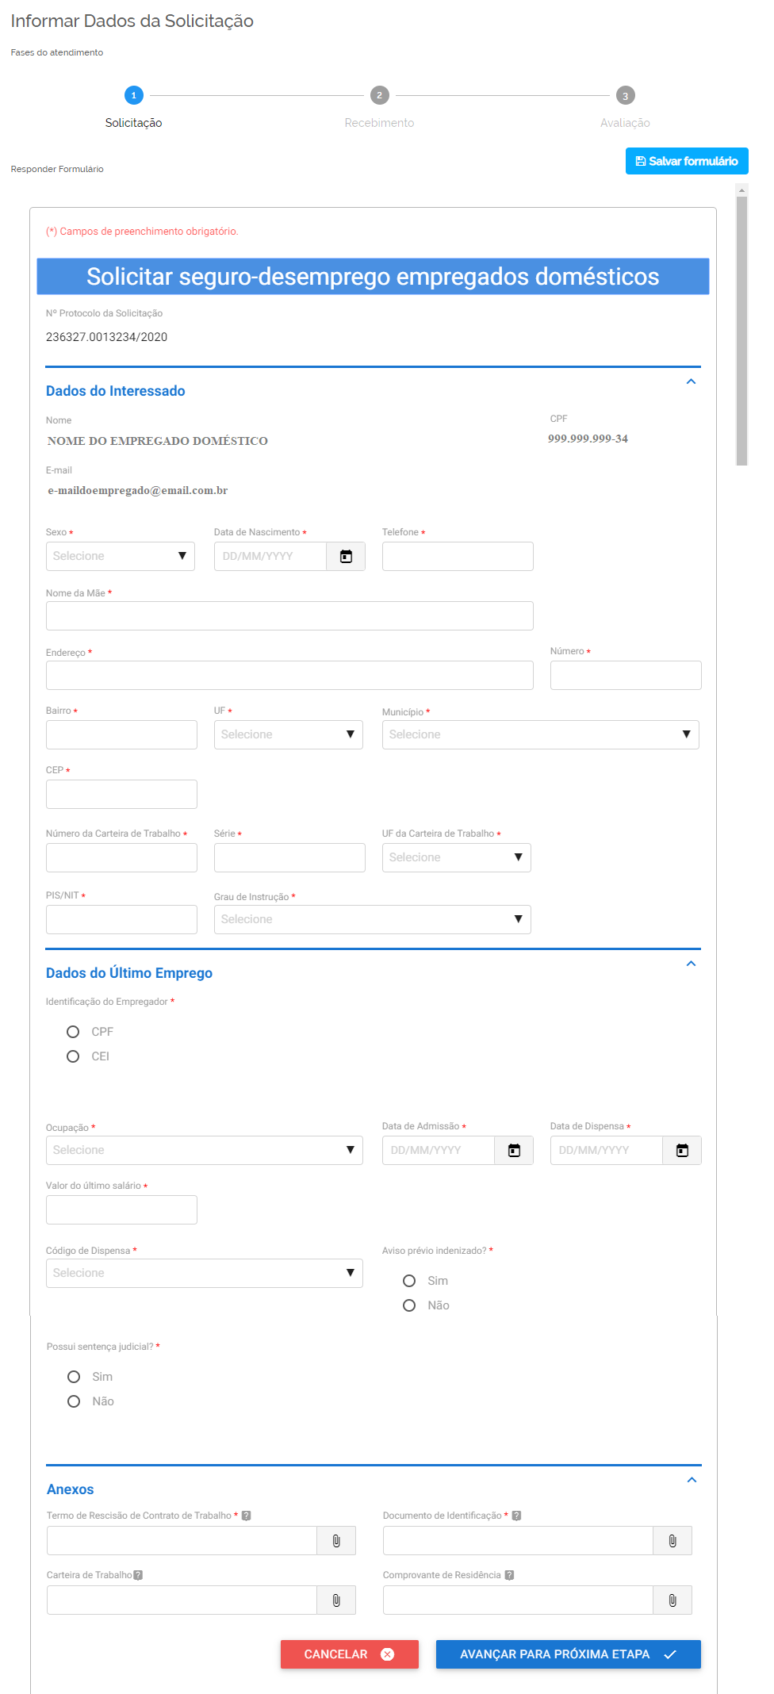Click paperclip to attach Termo de Rescisão

click(x=336, y=1541)
